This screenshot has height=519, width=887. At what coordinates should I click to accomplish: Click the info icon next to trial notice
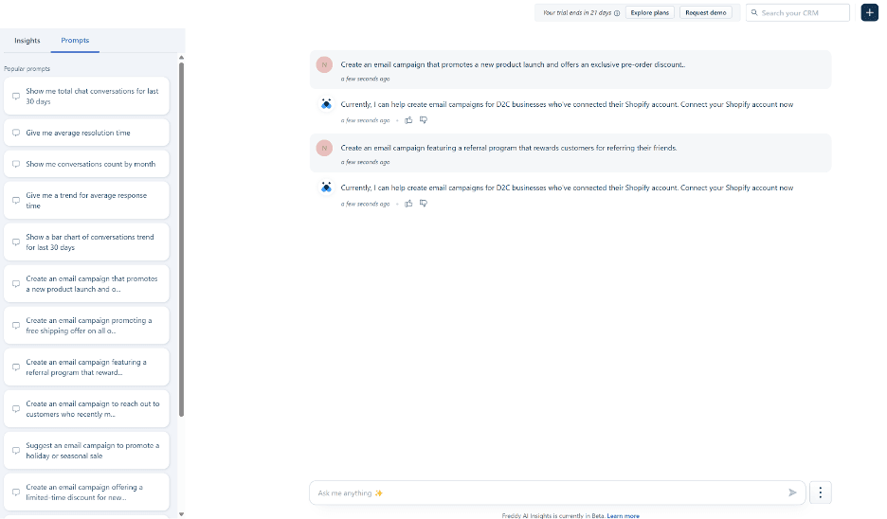[617, 13]
